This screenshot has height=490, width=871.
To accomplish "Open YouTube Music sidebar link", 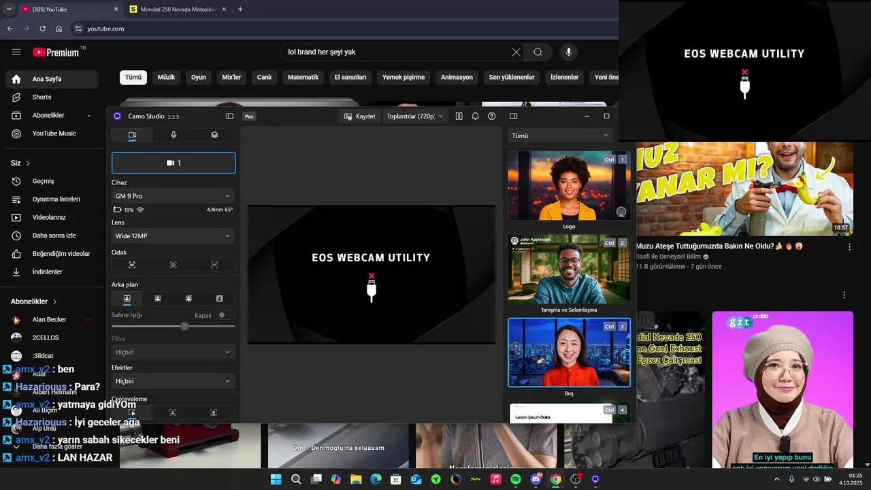I will coord(53,133).
